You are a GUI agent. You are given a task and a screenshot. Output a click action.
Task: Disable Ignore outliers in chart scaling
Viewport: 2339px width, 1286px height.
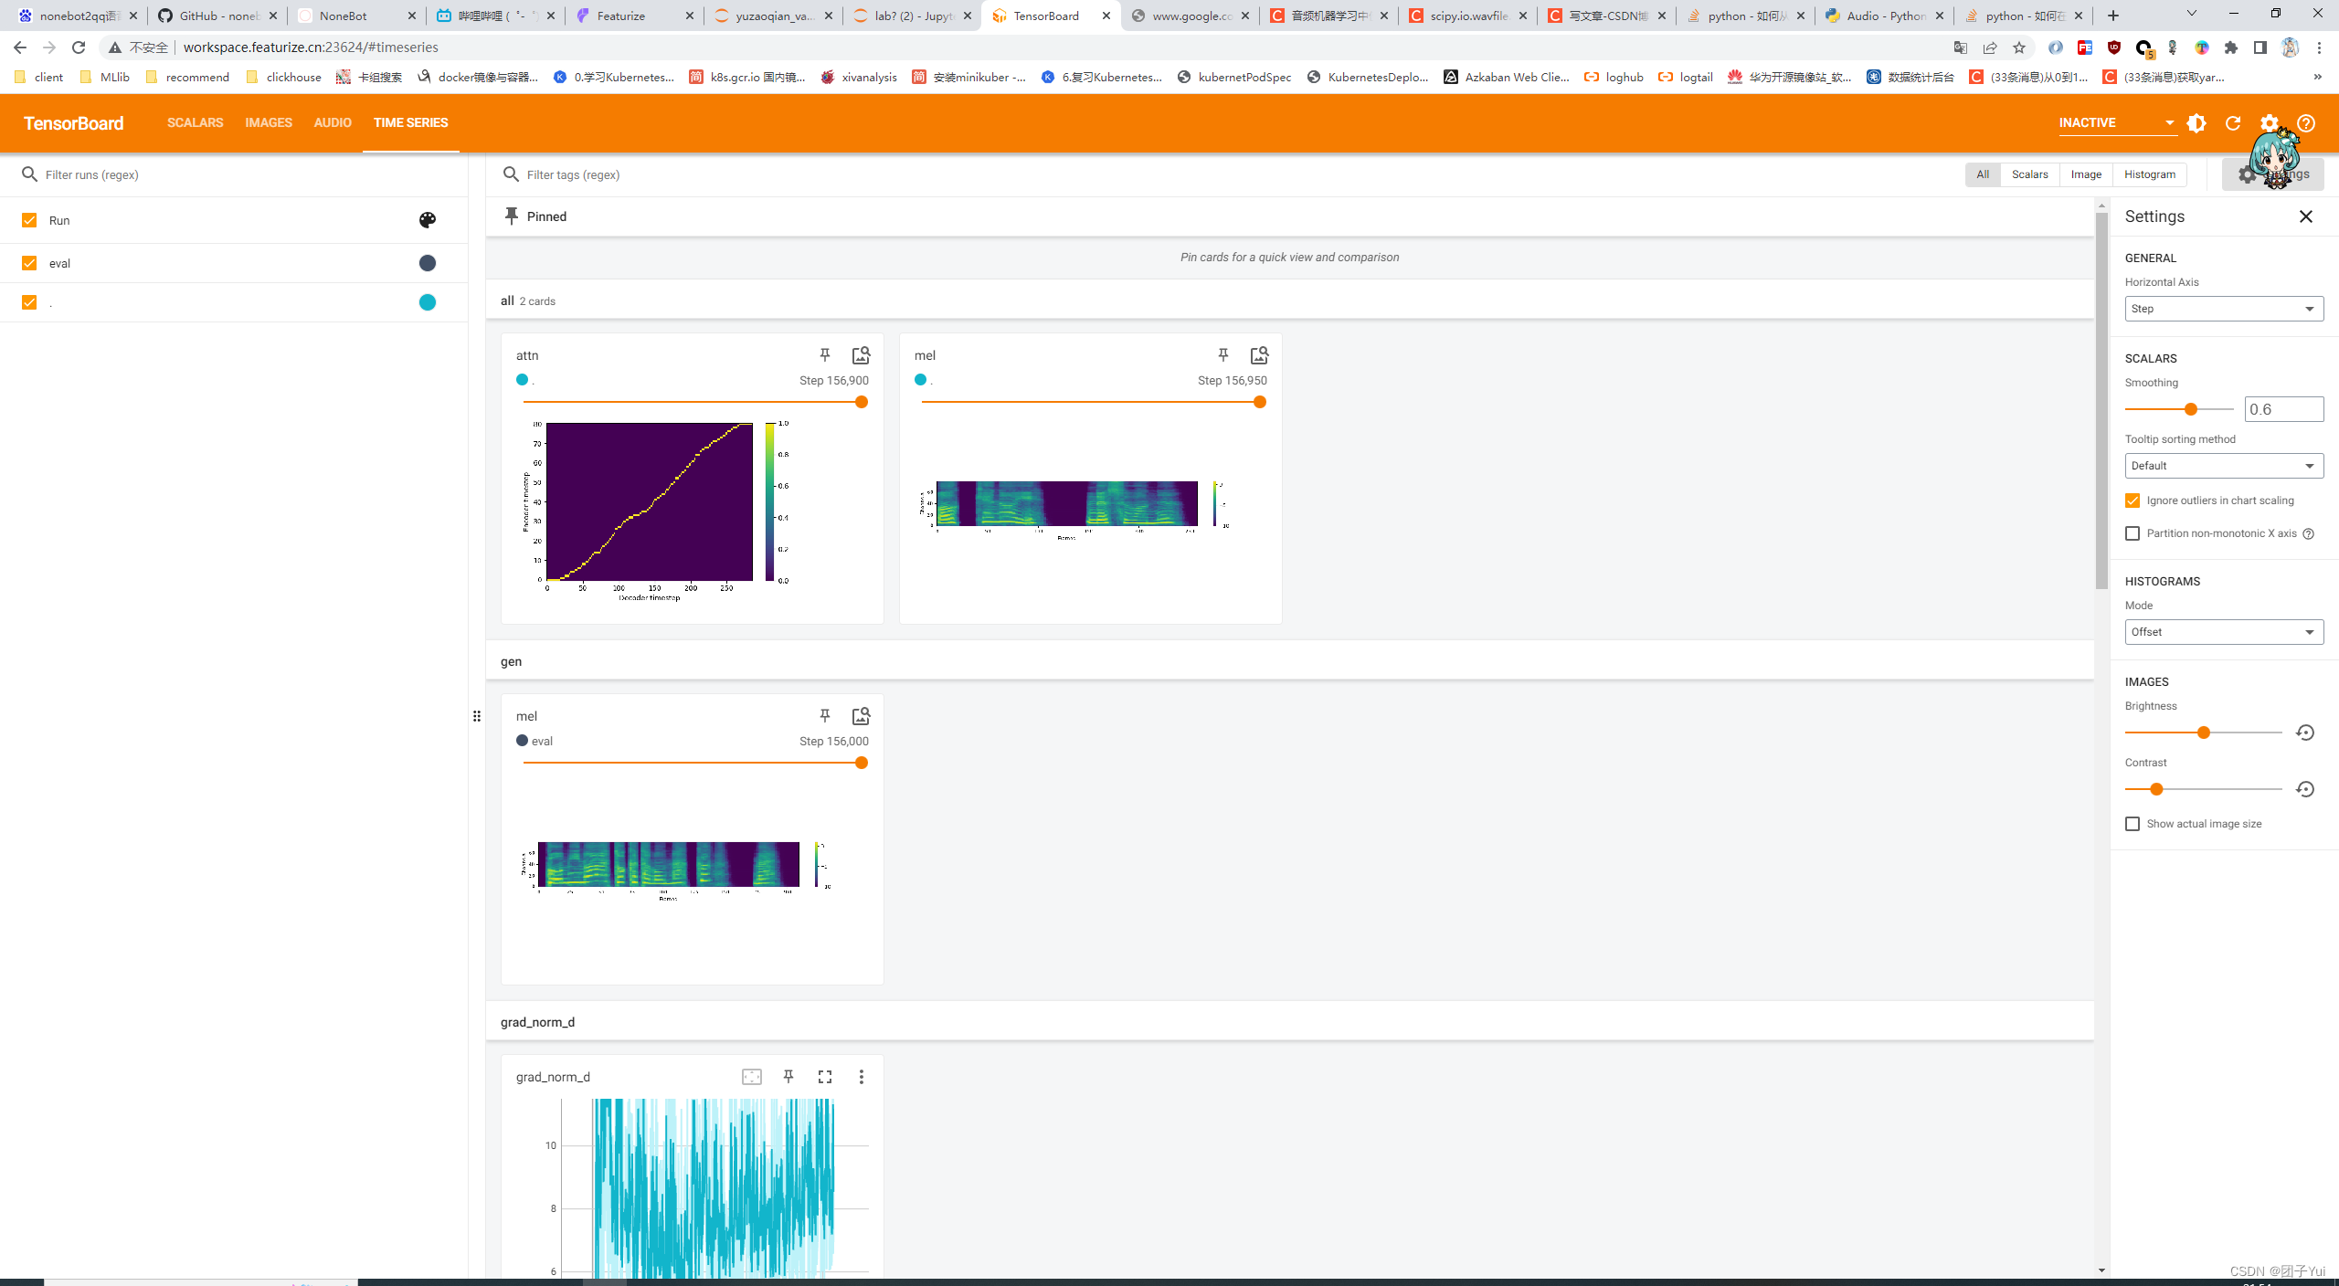(2133, 501)
